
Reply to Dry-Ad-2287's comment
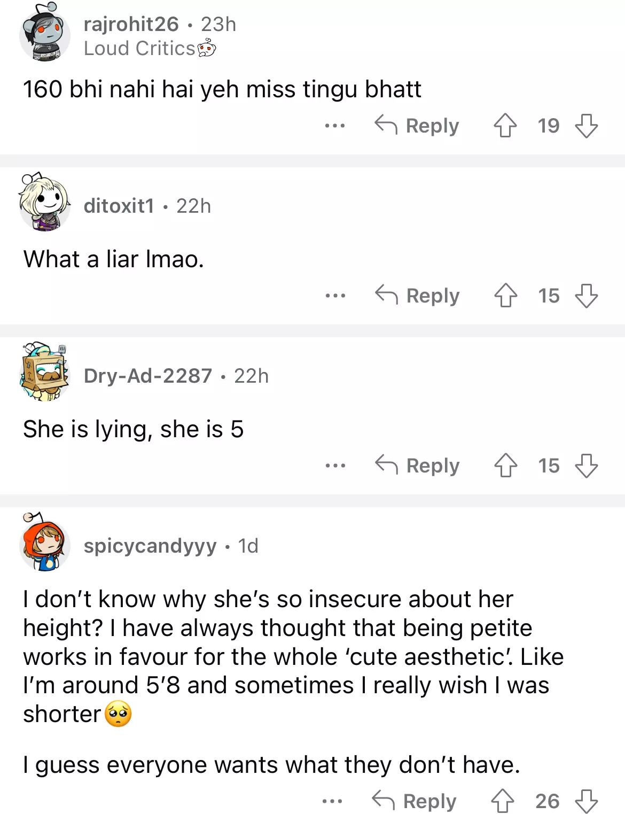tap(417, 466)
